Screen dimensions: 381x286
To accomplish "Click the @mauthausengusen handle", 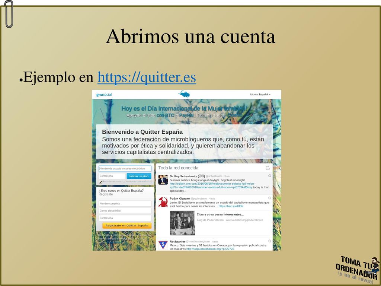I will point(198,241).
